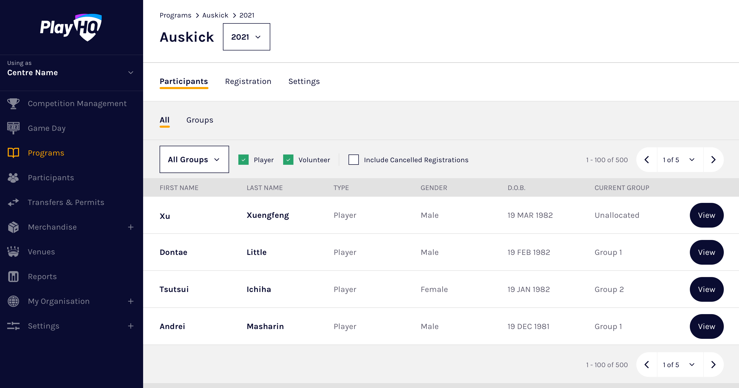Expand the Centre Name organisation switcher
Viewport: 739px width, 388px height.
click(x=131, y=72)
